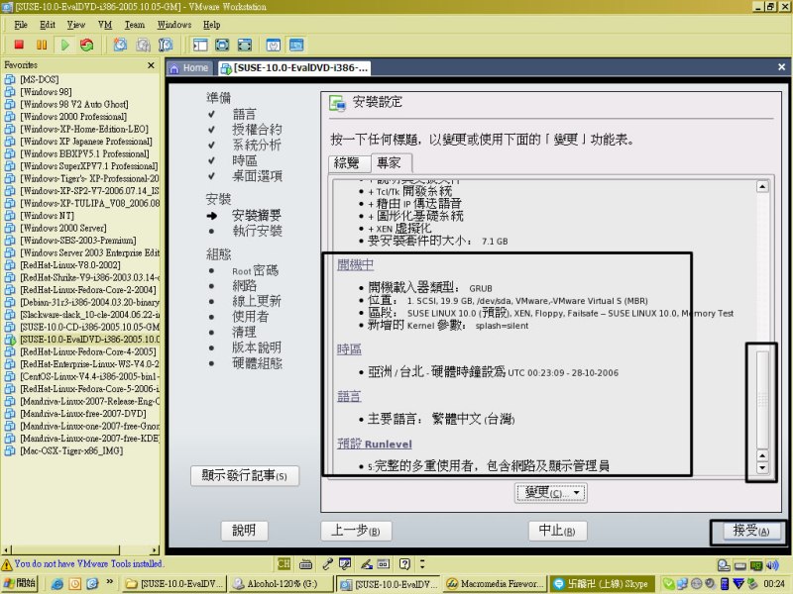Open the Edit menu
The width and height of the screenshot is (793, 594).
coord(48,25)
